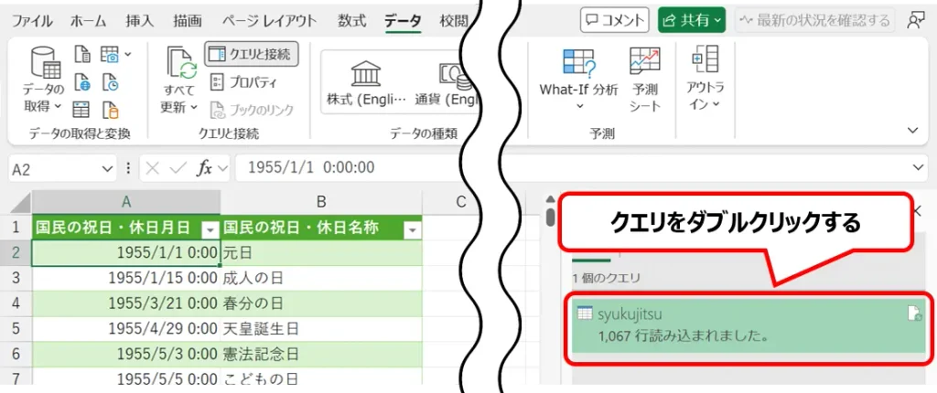This screenshot has width=937, height=393.
Task: Open the ファイル tab
Action: coord(35,20)
